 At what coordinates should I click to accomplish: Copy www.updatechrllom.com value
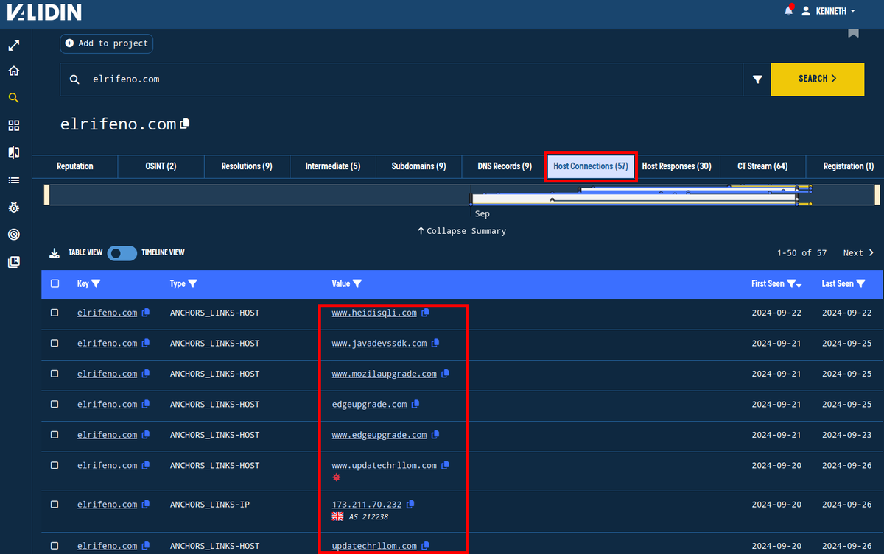click(x=445, y=465)
